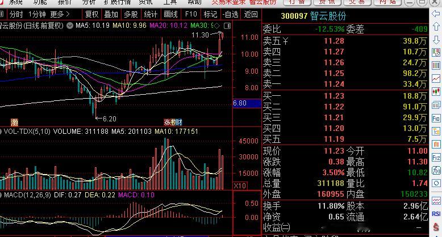
Task: Expand the 更多 > chart periods menu
Action: coord(60,14)
